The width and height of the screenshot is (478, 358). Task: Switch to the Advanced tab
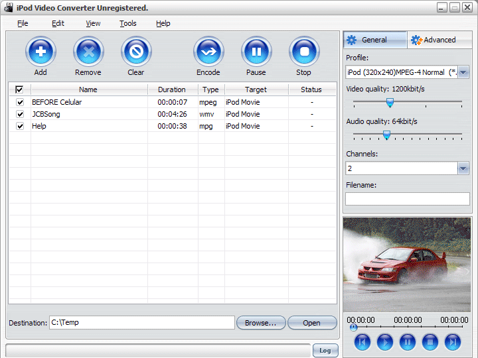pos(439,40)
